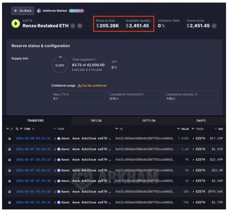Switch to the INFLOW tab
Viewport: 229px width, 212px height.
96,121
